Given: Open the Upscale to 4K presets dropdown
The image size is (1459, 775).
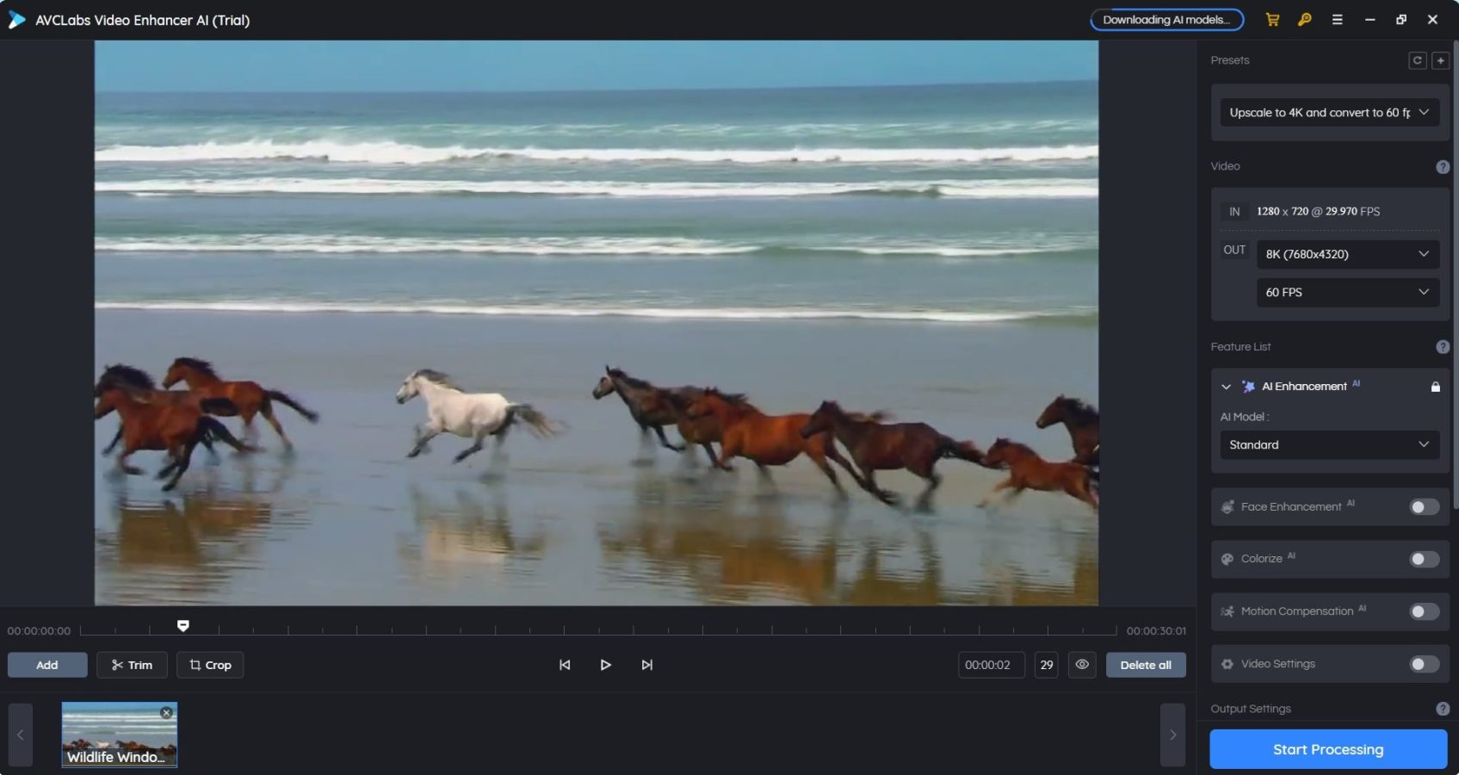Looking at the screenshot, I should (1328, 112).
